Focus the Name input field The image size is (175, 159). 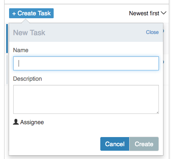pyautogui.click(x=86, y=63)
